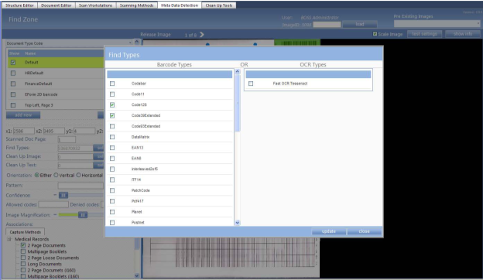
Task: Enable Fast OCR Tesseract checkbox
Action: pos(251,84)
